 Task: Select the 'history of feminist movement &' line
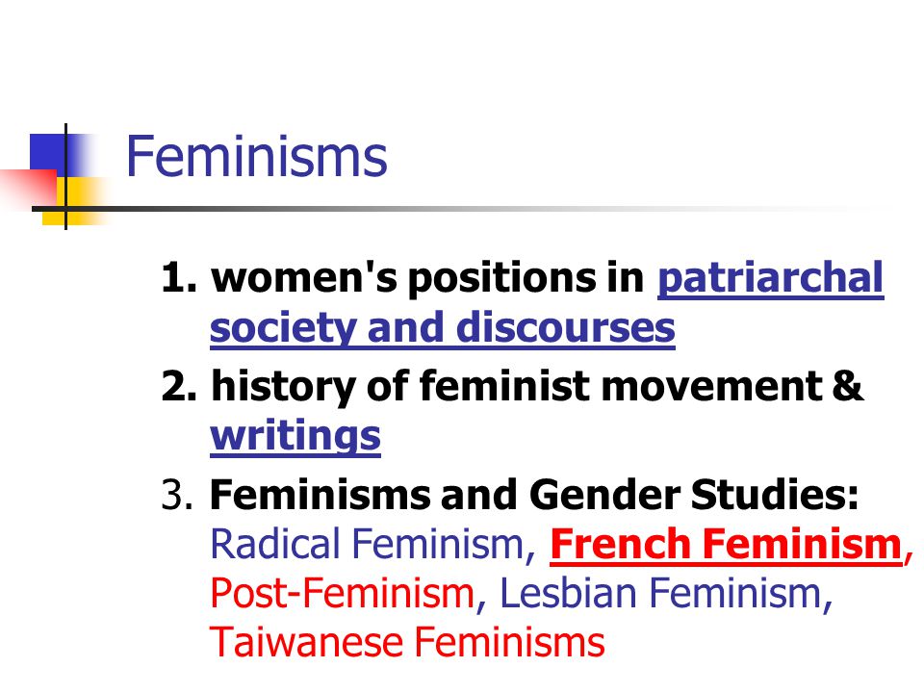tap(536, 387)
